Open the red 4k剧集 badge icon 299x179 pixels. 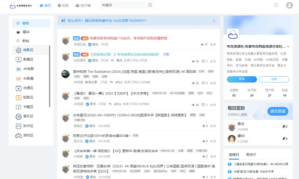18,79
